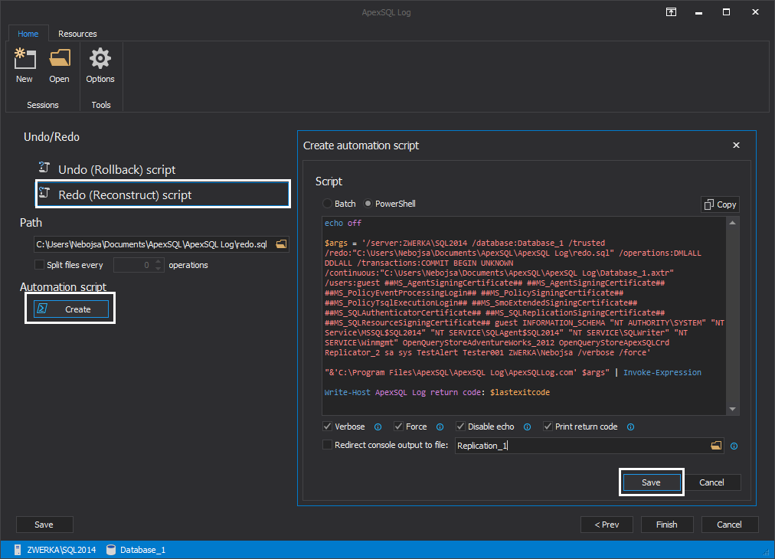
Task: Click the Automation script heading
Action: pos(64,286)
